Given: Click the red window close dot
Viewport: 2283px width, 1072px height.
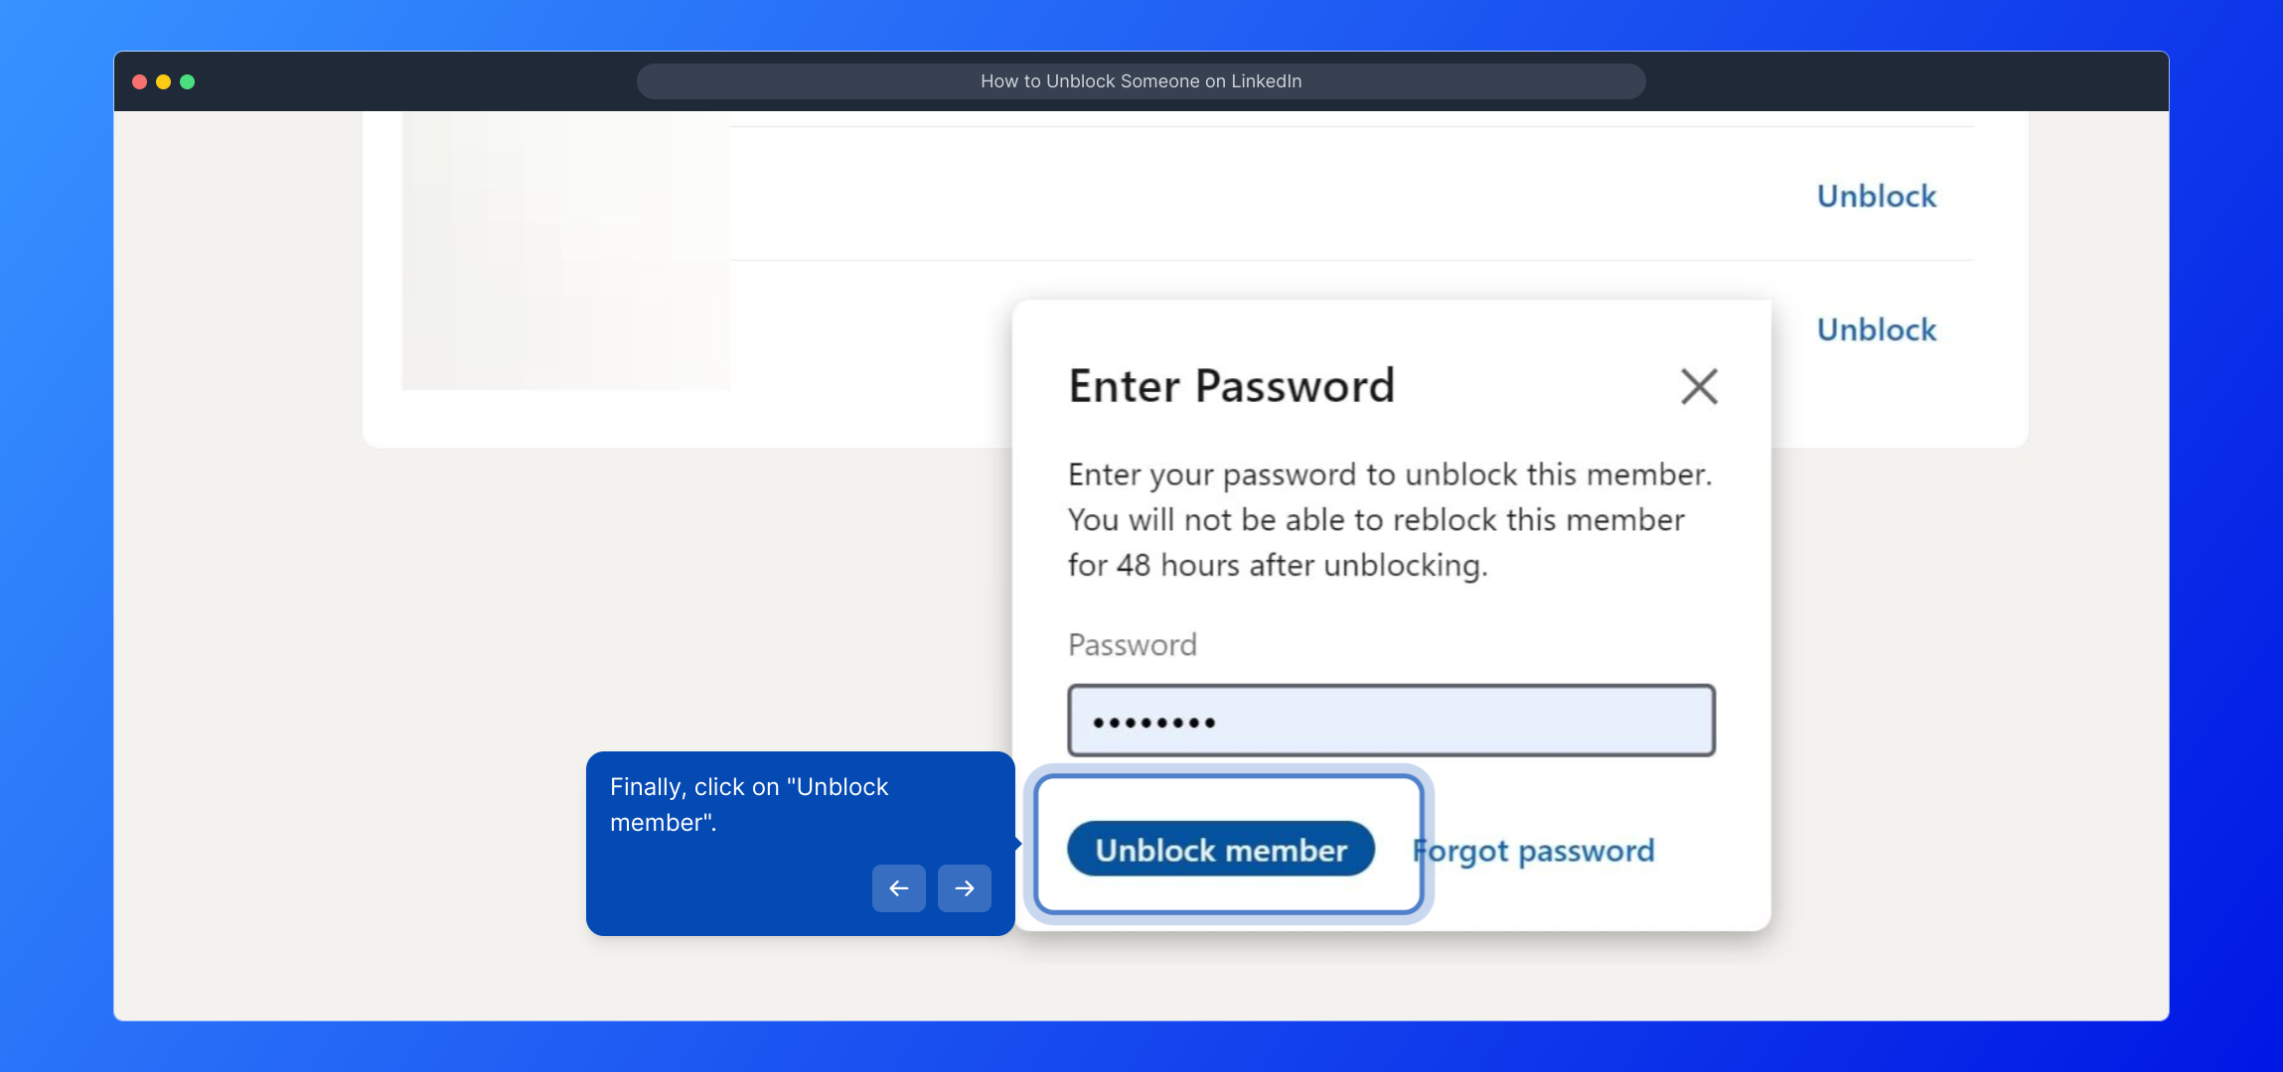Looking at the screenshot, I should click(139, 81).
